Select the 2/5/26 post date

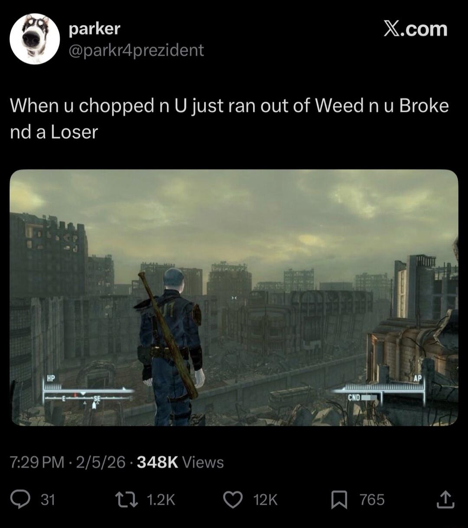101,462
